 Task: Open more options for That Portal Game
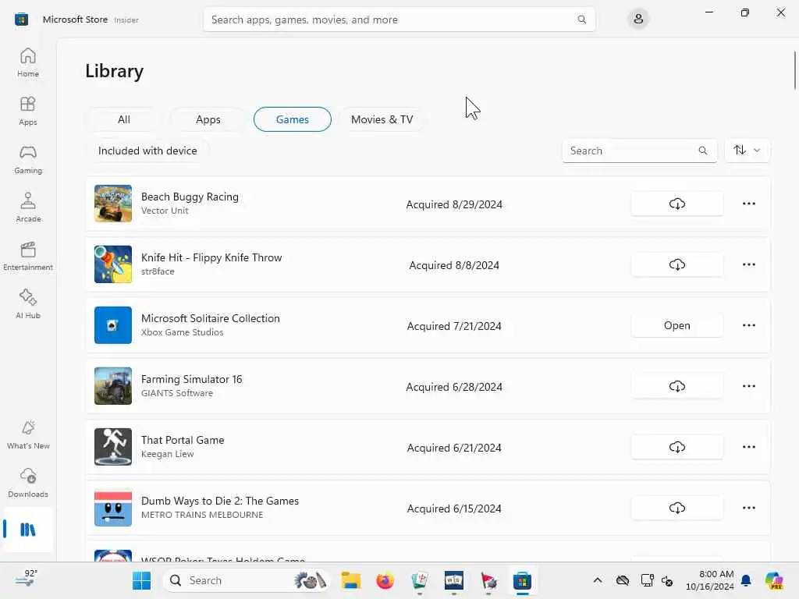748,447
